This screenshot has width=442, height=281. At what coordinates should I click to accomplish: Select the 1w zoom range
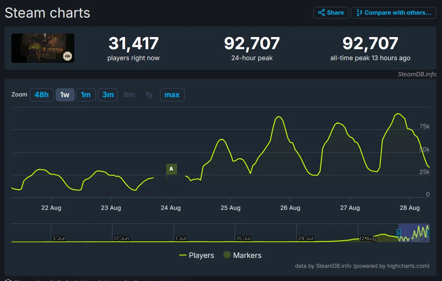coord(65,95)
